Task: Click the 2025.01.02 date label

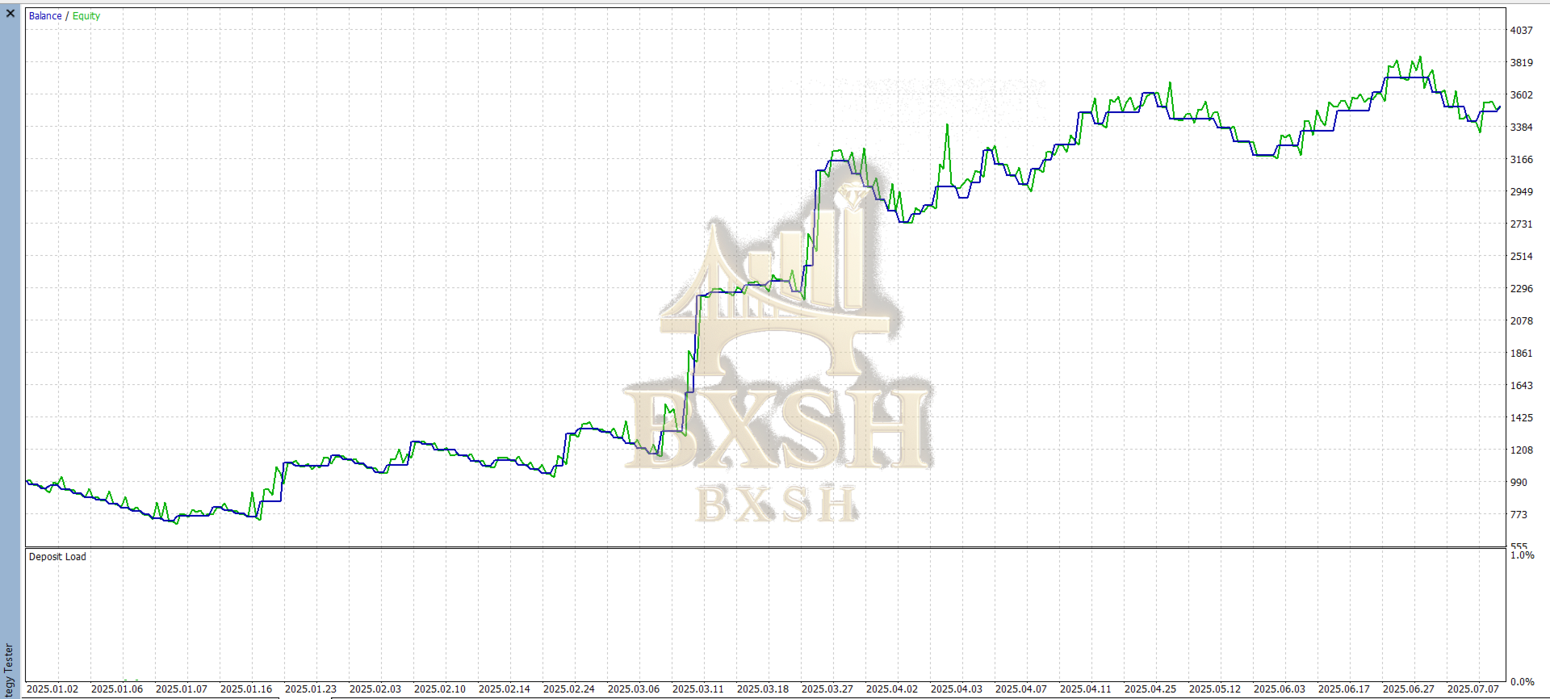Action: (x=52, y=689)
